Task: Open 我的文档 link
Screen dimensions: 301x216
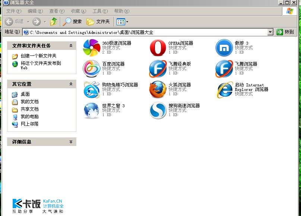Action: pyautogui.click(x=29, y=102)
